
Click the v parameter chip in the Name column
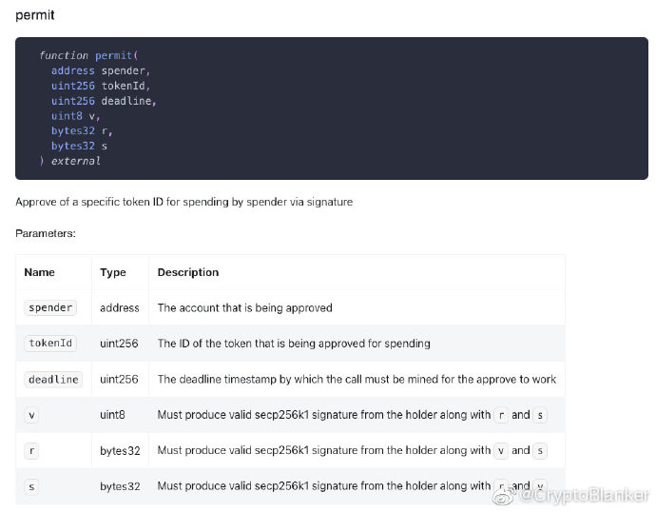[x=31, y=415]
